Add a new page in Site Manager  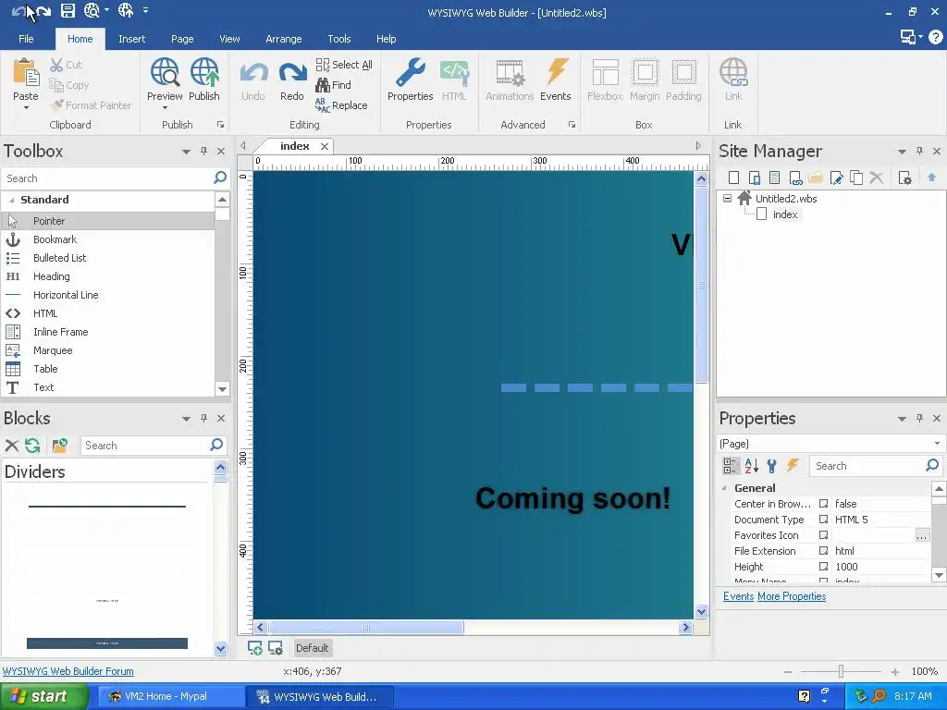[733, 177]
